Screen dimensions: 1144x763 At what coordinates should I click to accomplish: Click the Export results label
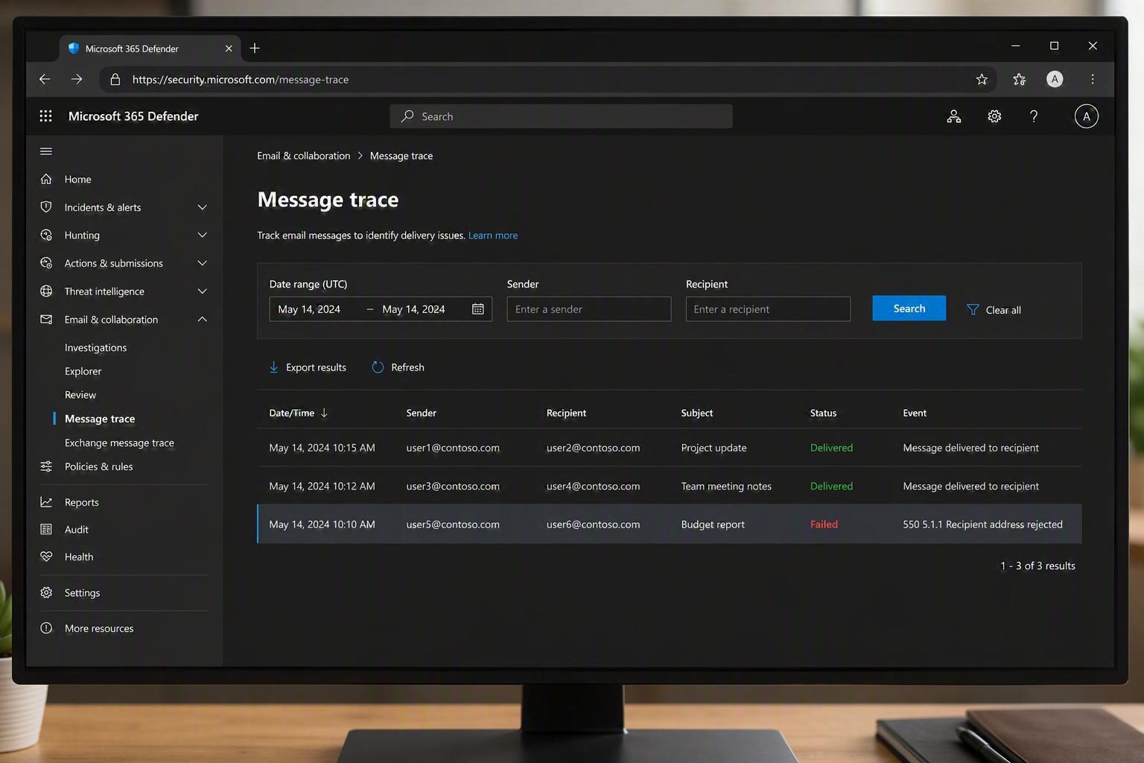pos(316,367)
